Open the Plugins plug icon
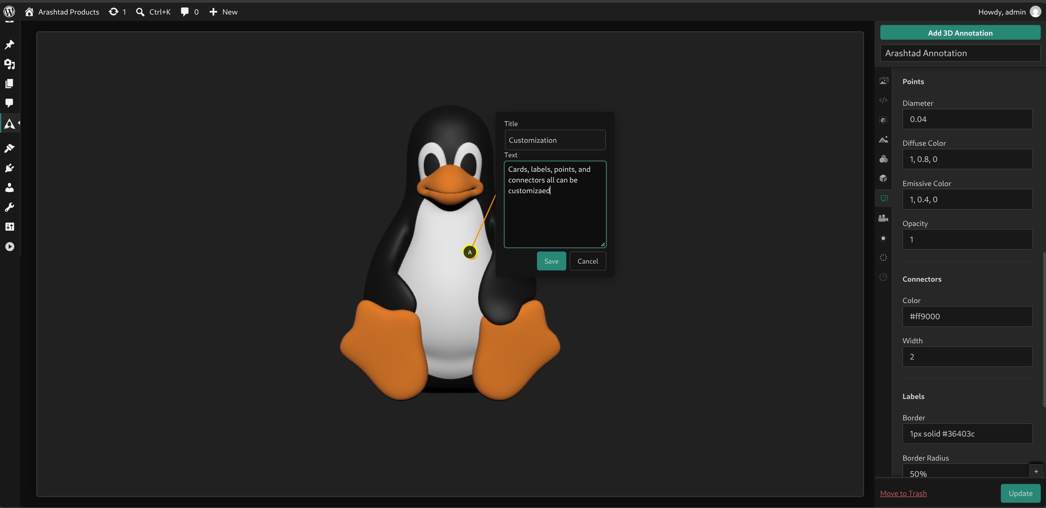The width and height of the screenshot is (1046, 508). click(x=9, y=168)
